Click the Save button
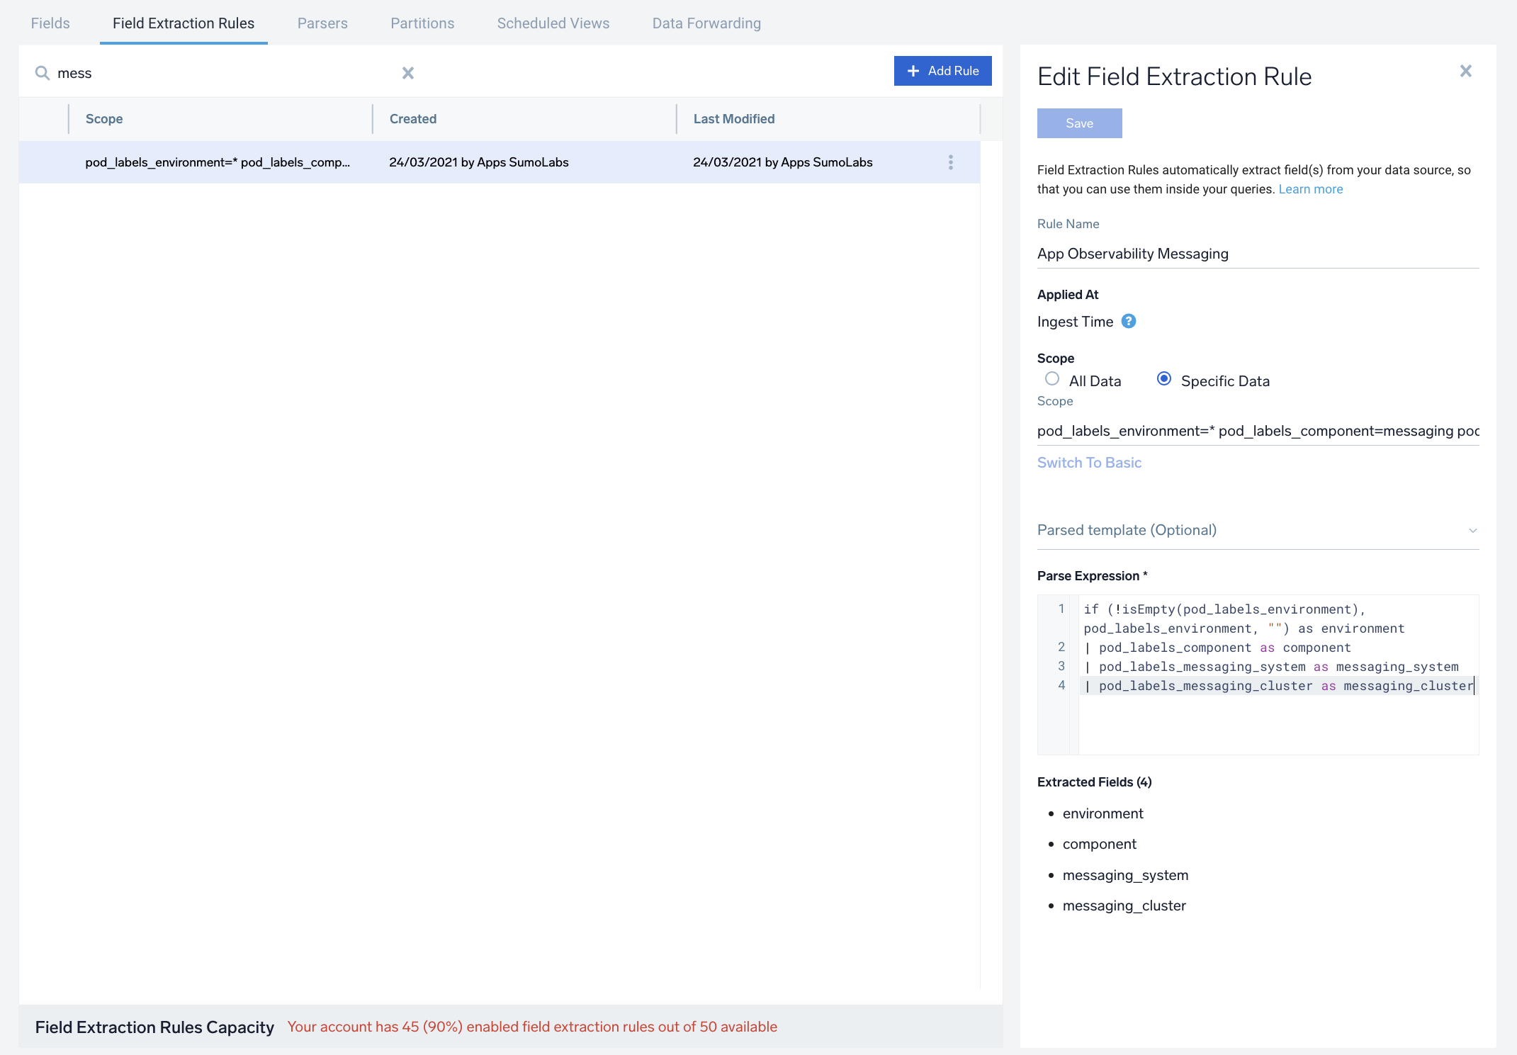 pyautogui.click(x=1079, y=123)
